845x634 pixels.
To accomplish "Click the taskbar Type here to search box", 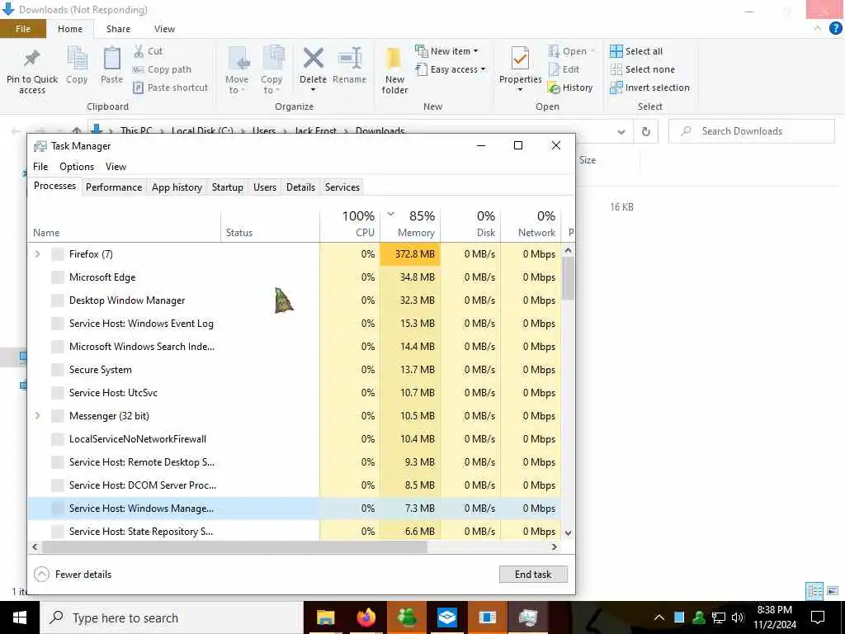I will point(172,617).
